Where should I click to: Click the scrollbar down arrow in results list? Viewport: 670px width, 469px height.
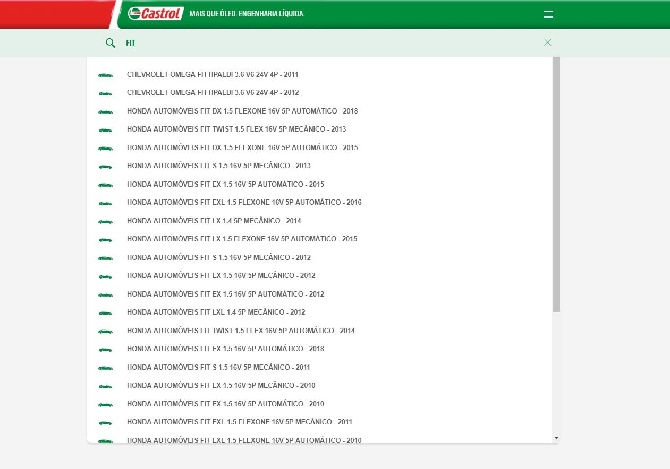pyautogui.click(x=556, y=438)
